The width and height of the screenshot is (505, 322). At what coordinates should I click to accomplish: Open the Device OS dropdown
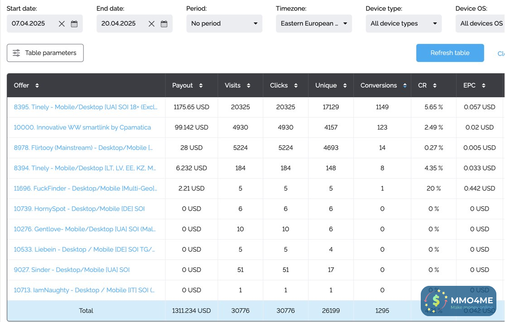(x=481, y=24)
